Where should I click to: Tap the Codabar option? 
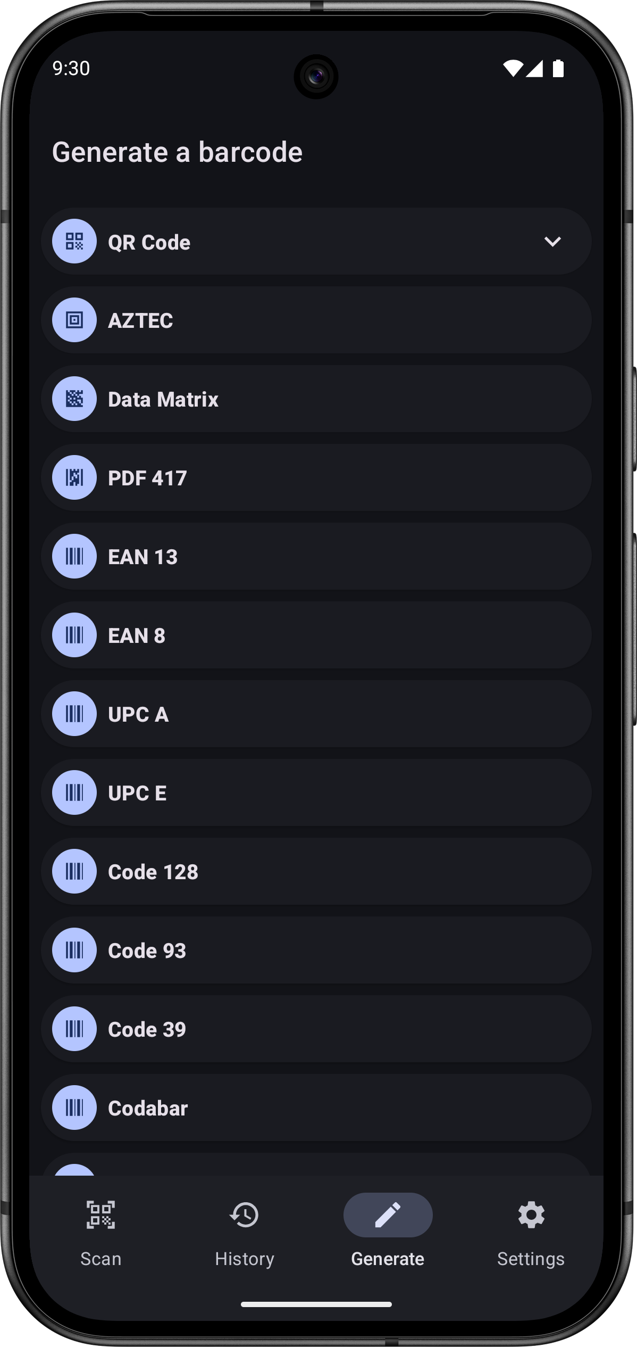[x=316, y=1108]
